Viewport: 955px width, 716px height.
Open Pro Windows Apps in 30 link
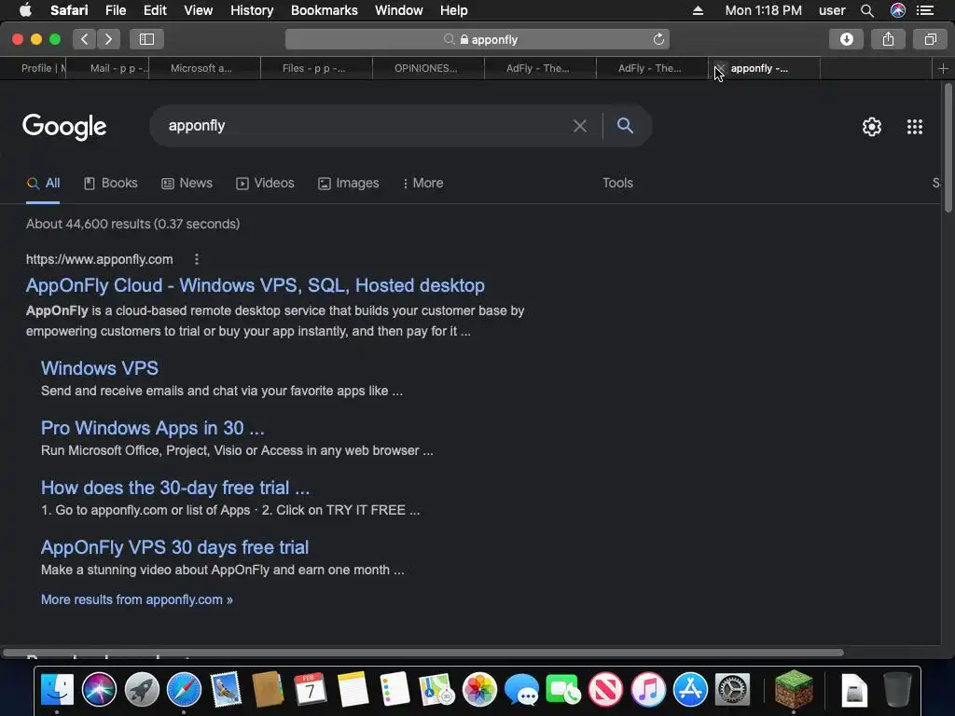coord(153,428)
